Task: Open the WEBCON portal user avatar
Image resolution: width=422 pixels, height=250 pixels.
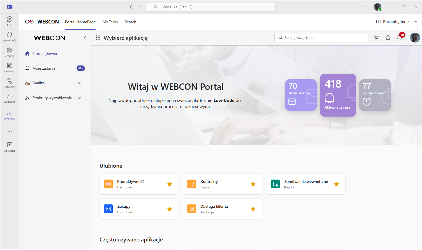Action: coord(415,38)
